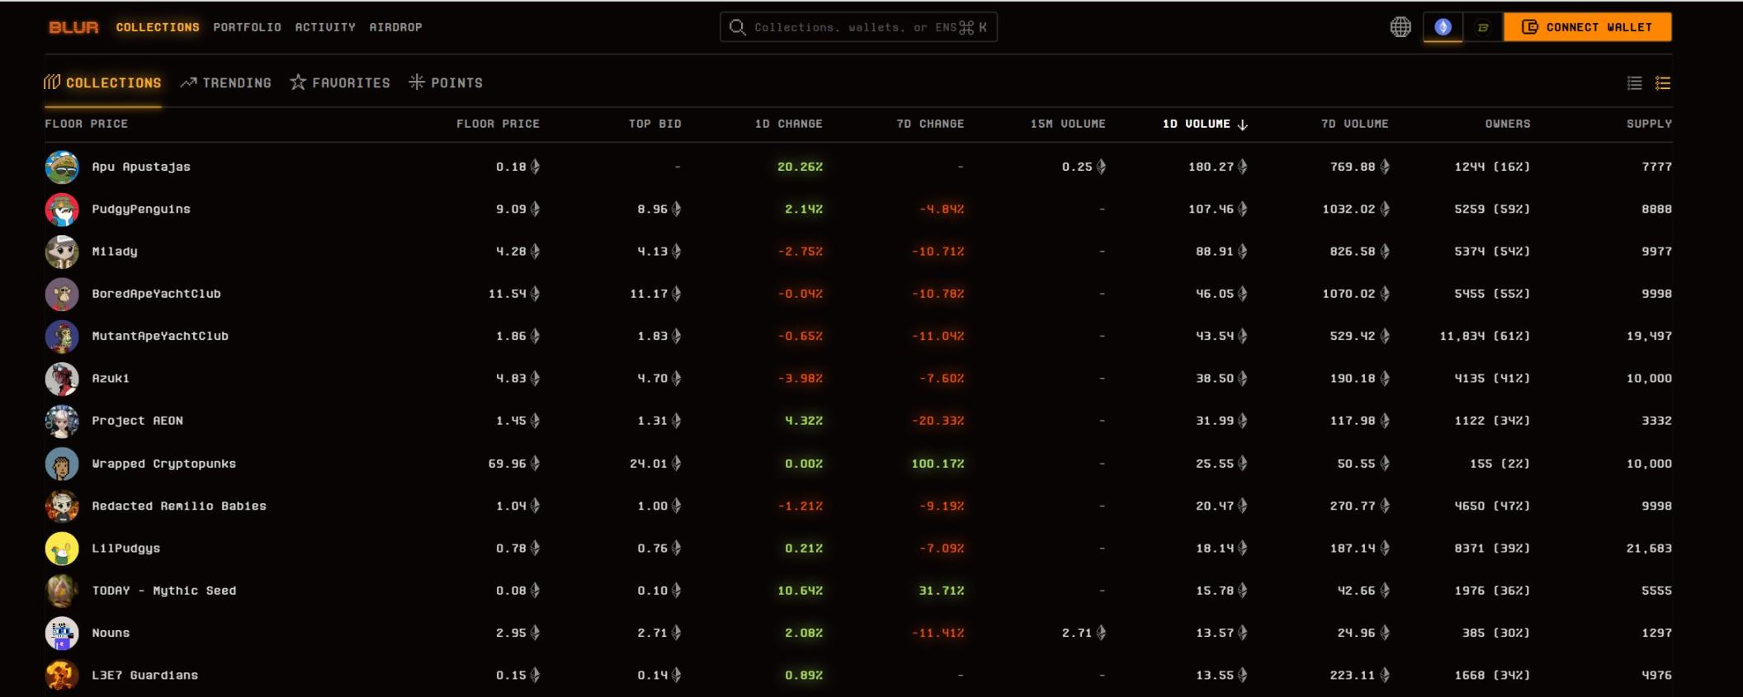The width and height of the screenshot is (1743, 697).
Task: Click the Redacted Remilio Babies avatar
Action: click(x=62, y=506)
